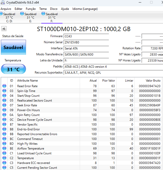Screen dimensions: 163x170
Task: Click the Attribute Name column header
Action: click(48, 80)
